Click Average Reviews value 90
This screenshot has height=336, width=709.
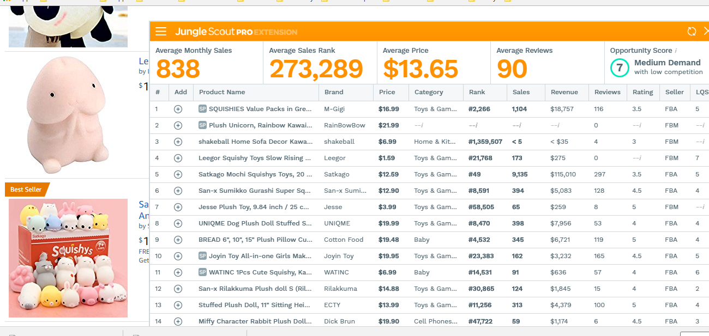click(512, 69)
